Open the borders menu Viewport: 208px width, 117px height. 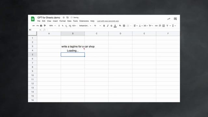(124, 26)
